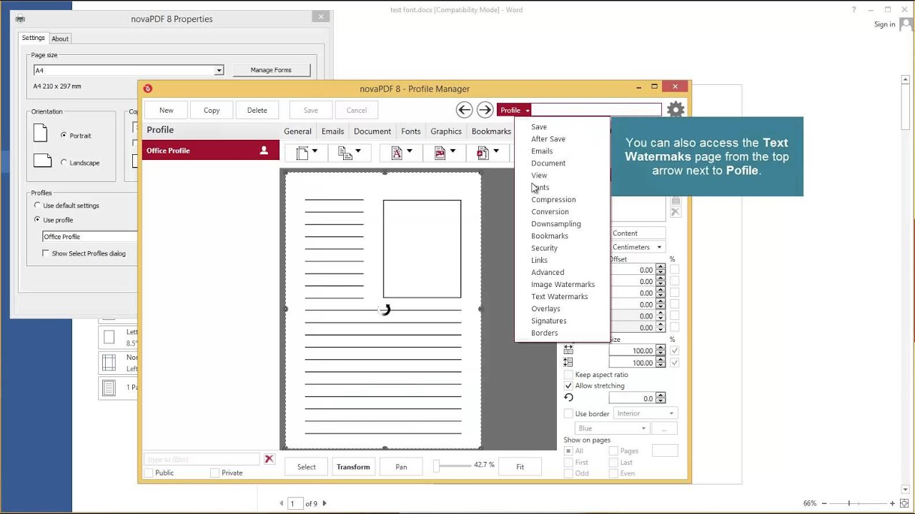Image resolution: width=915 pixels, height=514 pixels.
Task: Choose Text Watermarks from the menu
Action: tap(559, 296)
